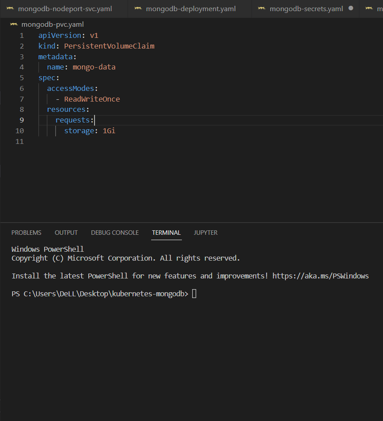Click the YAML icon on mongodb-secrets.yaml tab
The width and height of the screenshot is (383, 421).
click(262, 8)
